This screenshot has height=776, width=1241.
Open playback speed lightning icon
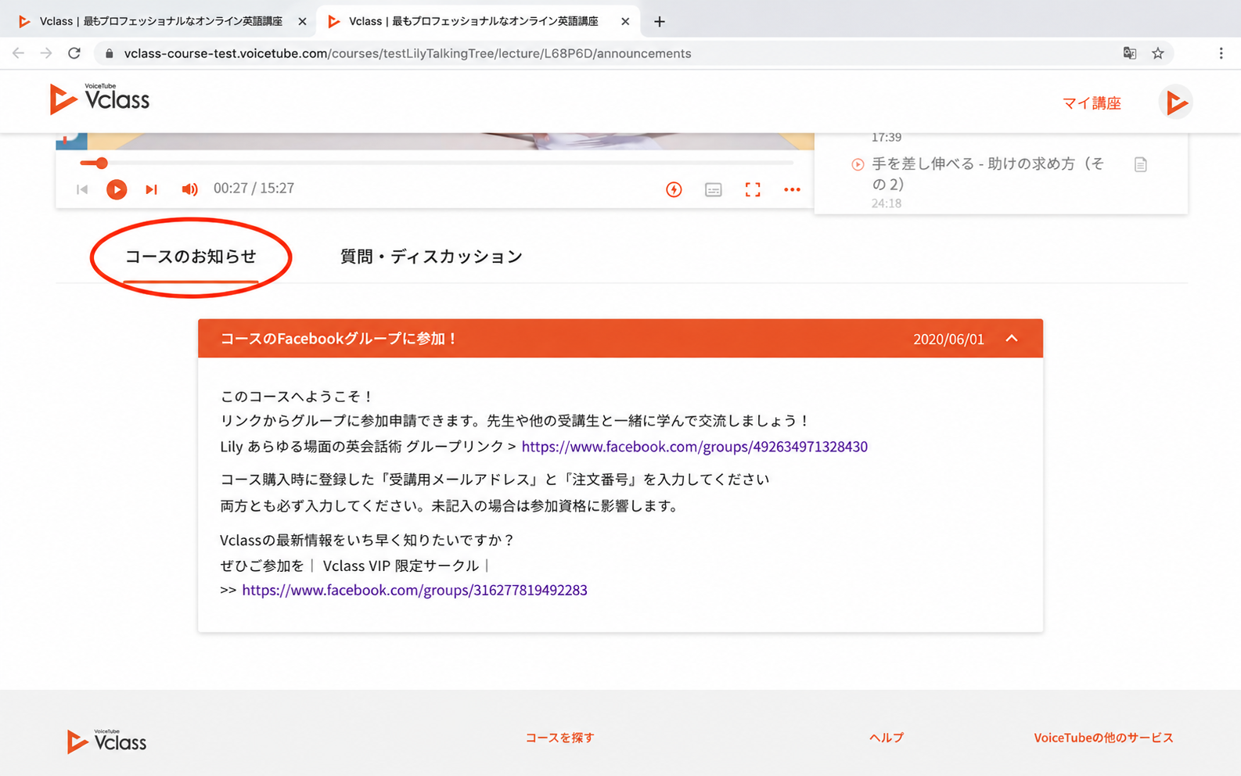[x=674, y=189]
